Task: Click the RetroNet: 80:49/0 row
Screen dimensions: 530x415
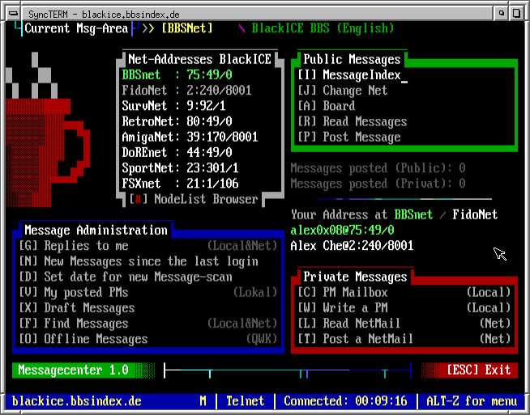Action: [x=177, y=121]
